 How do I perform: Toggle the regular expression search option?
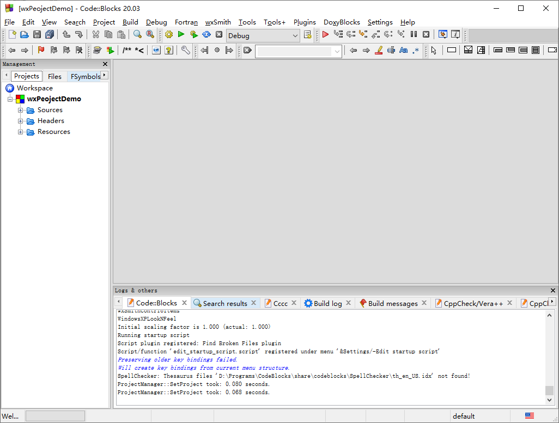[x=416, y=50]
